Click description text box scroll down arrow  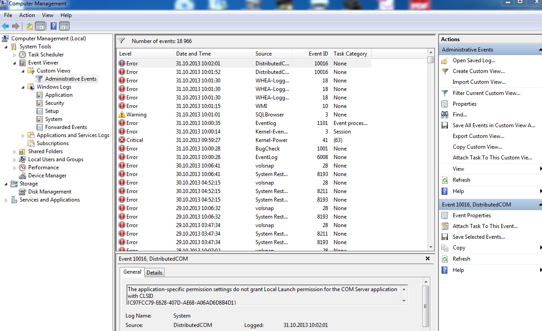click(404, 301)
